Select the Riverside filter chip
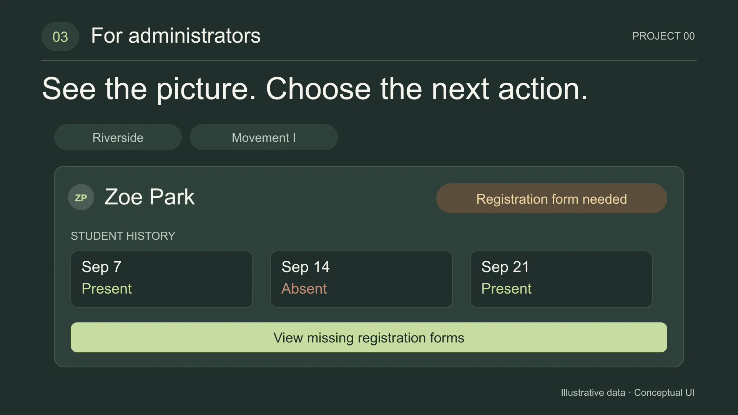Viewport: 738px width, 415px height. 118,137
